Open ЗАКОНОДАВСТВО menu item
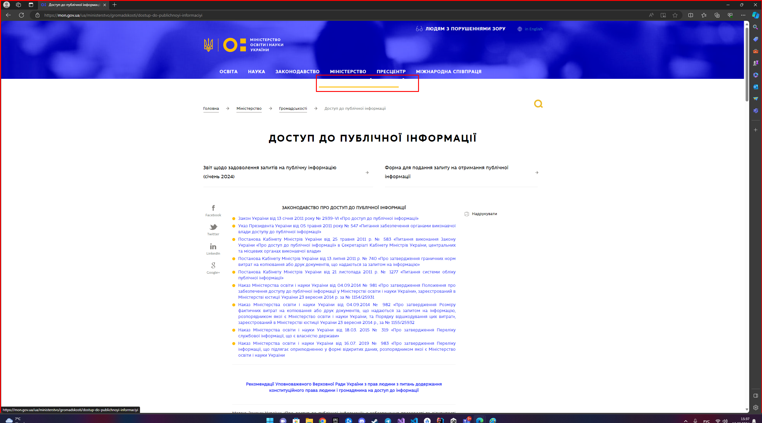 click(x=297, y=72)
